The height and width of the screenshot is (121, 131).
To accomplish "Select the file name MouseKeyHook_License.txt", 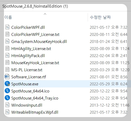I will point(35,63).
